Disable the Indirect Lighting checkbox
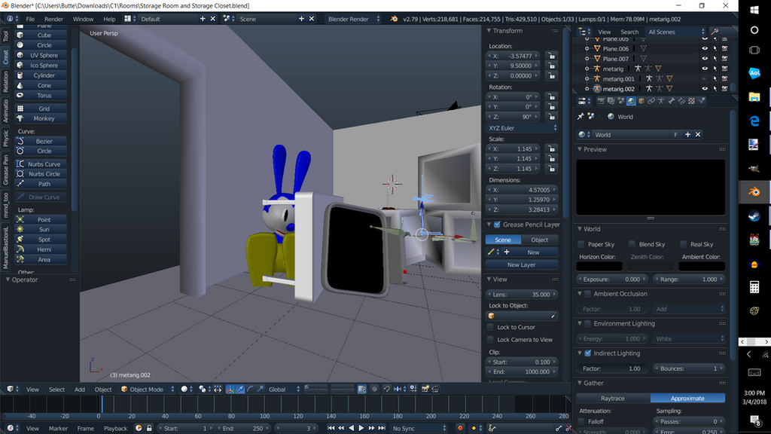The width and height of the screenshot is (771, 434). (x=587, y=353)
